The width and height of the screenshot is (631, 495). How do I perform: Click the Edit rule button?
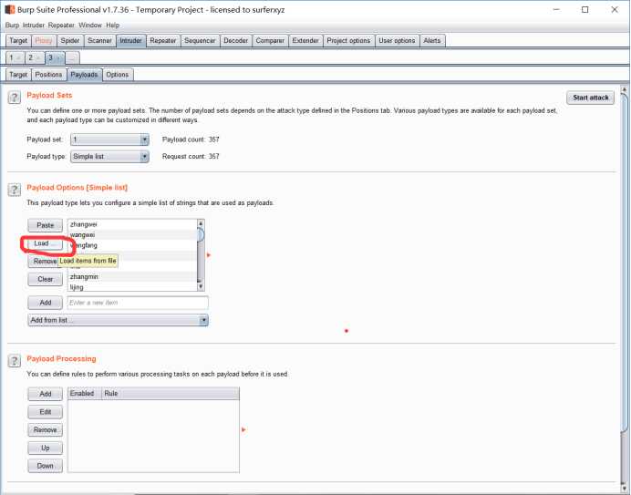click(x=45, y=412)
